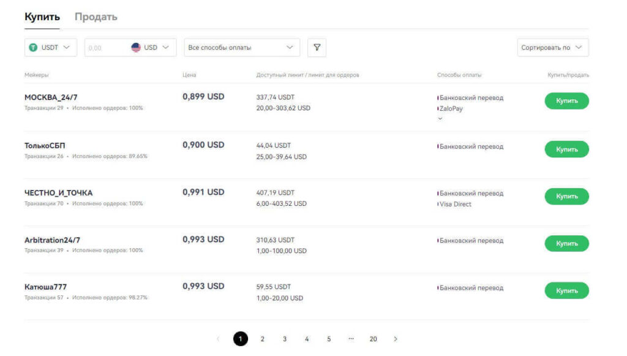Switch to the Продать tab
This screenshot has width=627, height=356.
pos(95,17)
